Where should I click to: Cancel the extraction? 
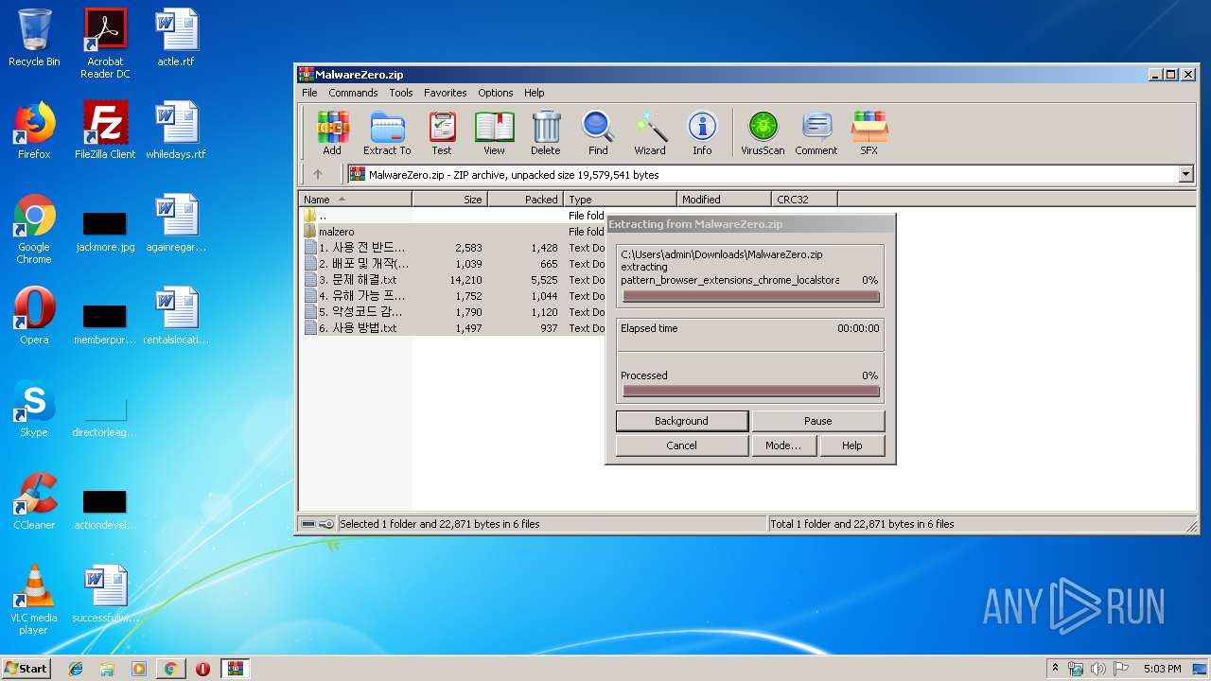click(x=681, y=445)
